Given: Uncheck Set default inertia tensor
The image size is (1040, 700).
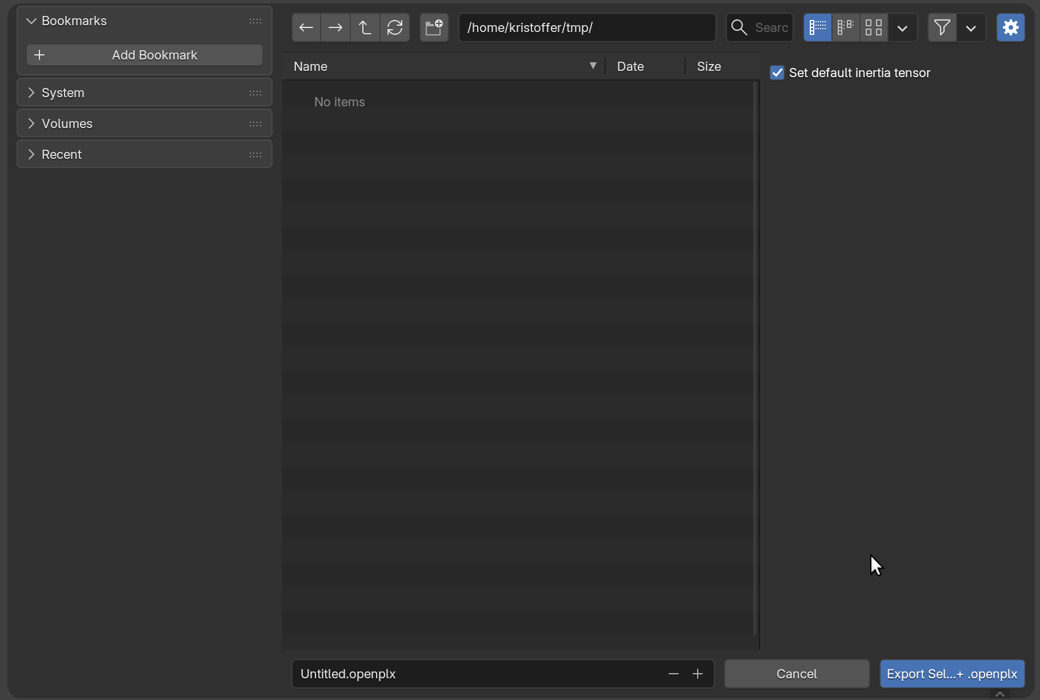Looking at the screenshot, I should [x=777, y=73].
